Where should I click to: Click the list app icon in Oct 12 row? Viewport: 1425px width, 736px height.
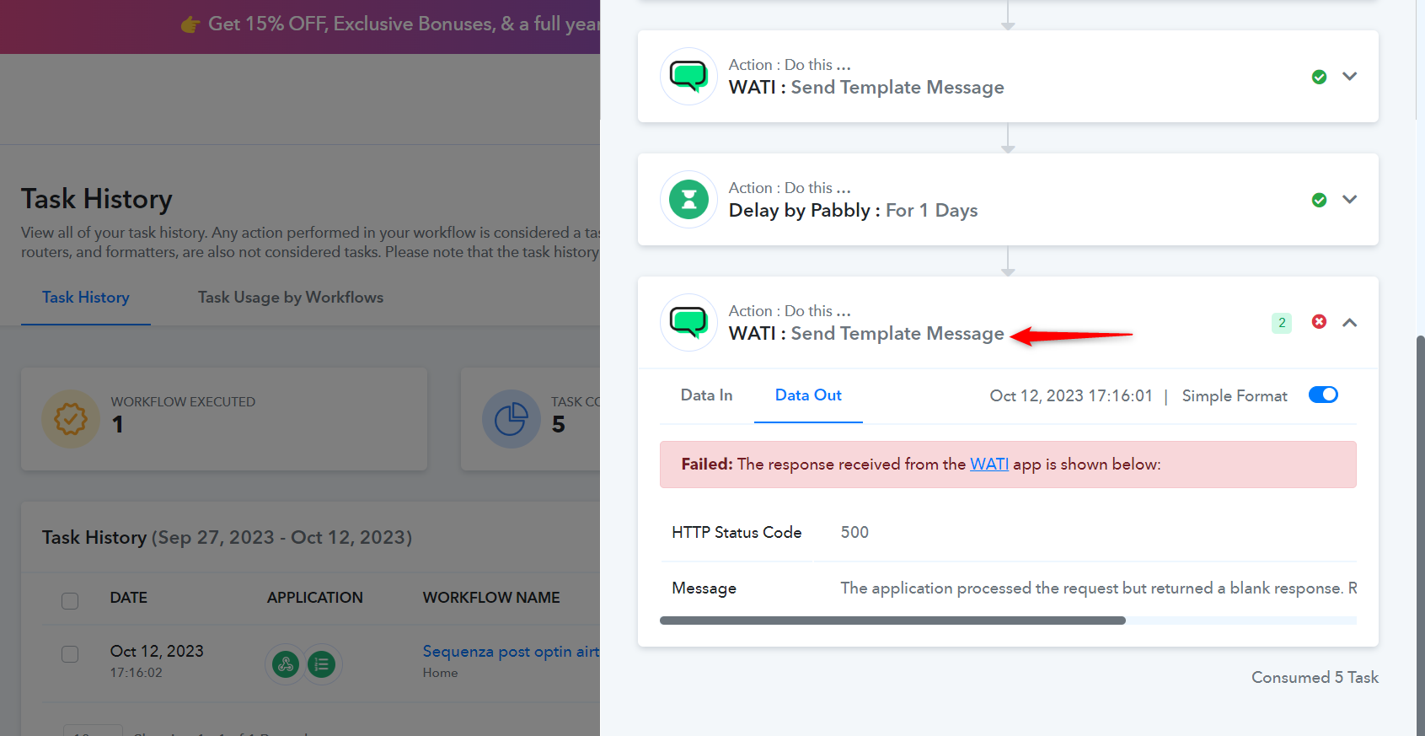point(321,664)
